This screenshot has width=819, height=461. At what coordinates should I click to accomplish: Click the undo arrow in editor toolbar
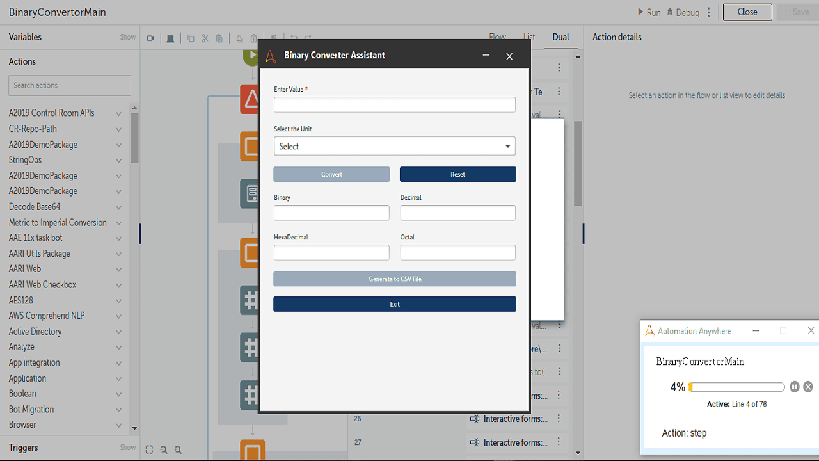pyautogui.click(x=294, y=38)
